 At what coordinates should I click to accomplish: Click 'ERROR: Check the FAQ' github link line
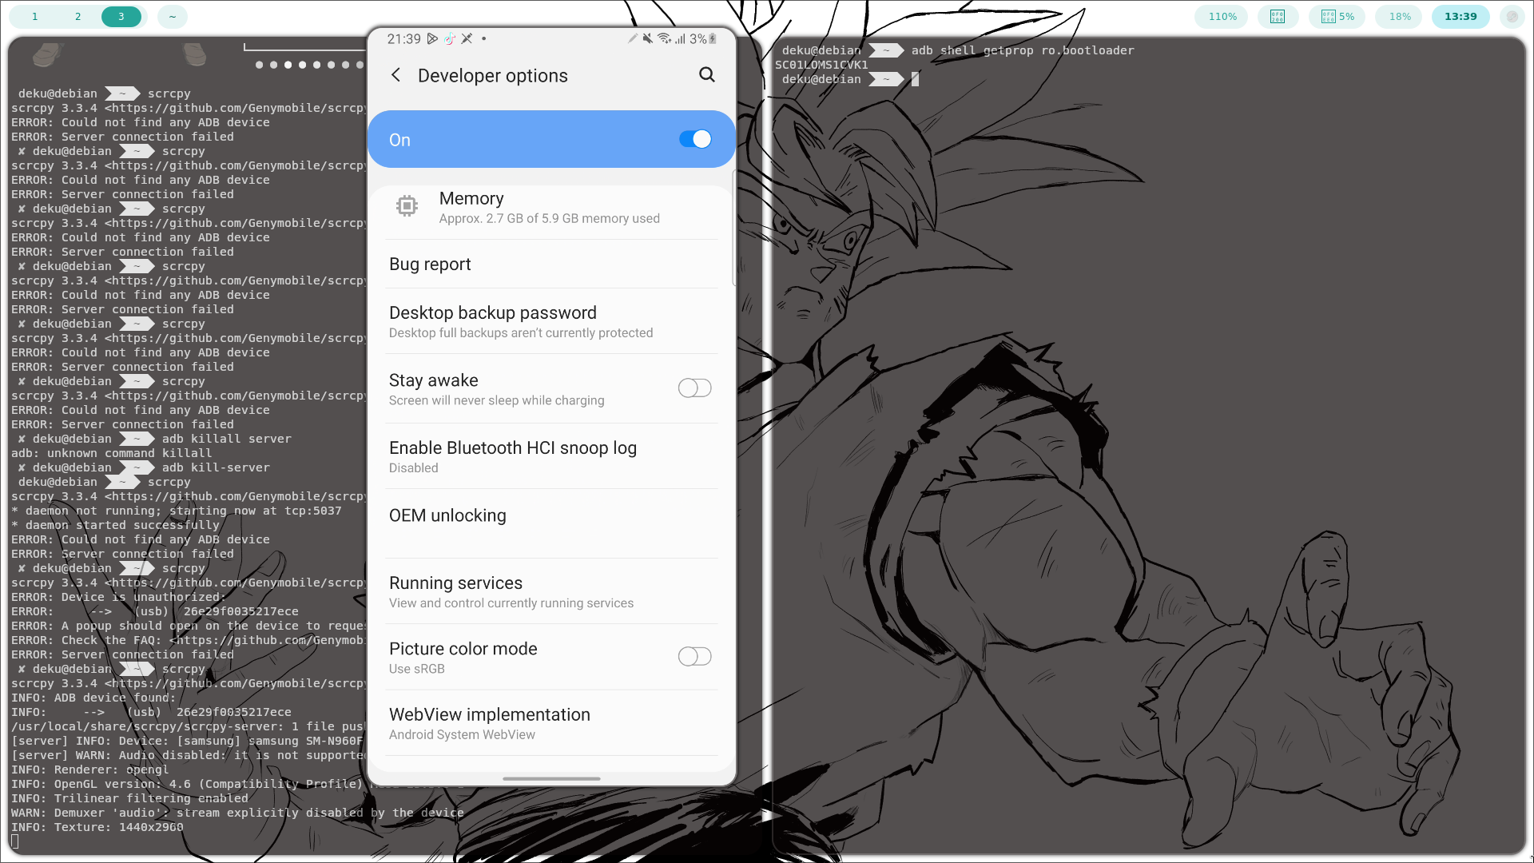click(188, 640)
